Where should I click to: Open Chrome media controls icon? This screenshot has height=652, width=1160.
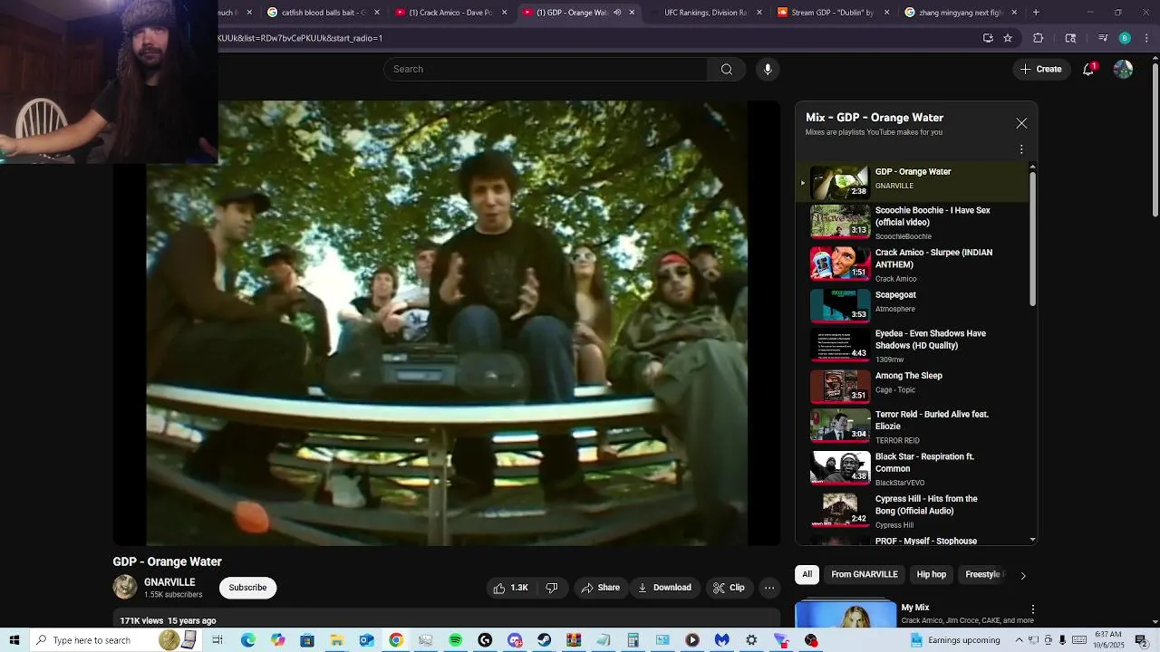coord(1103,38)
